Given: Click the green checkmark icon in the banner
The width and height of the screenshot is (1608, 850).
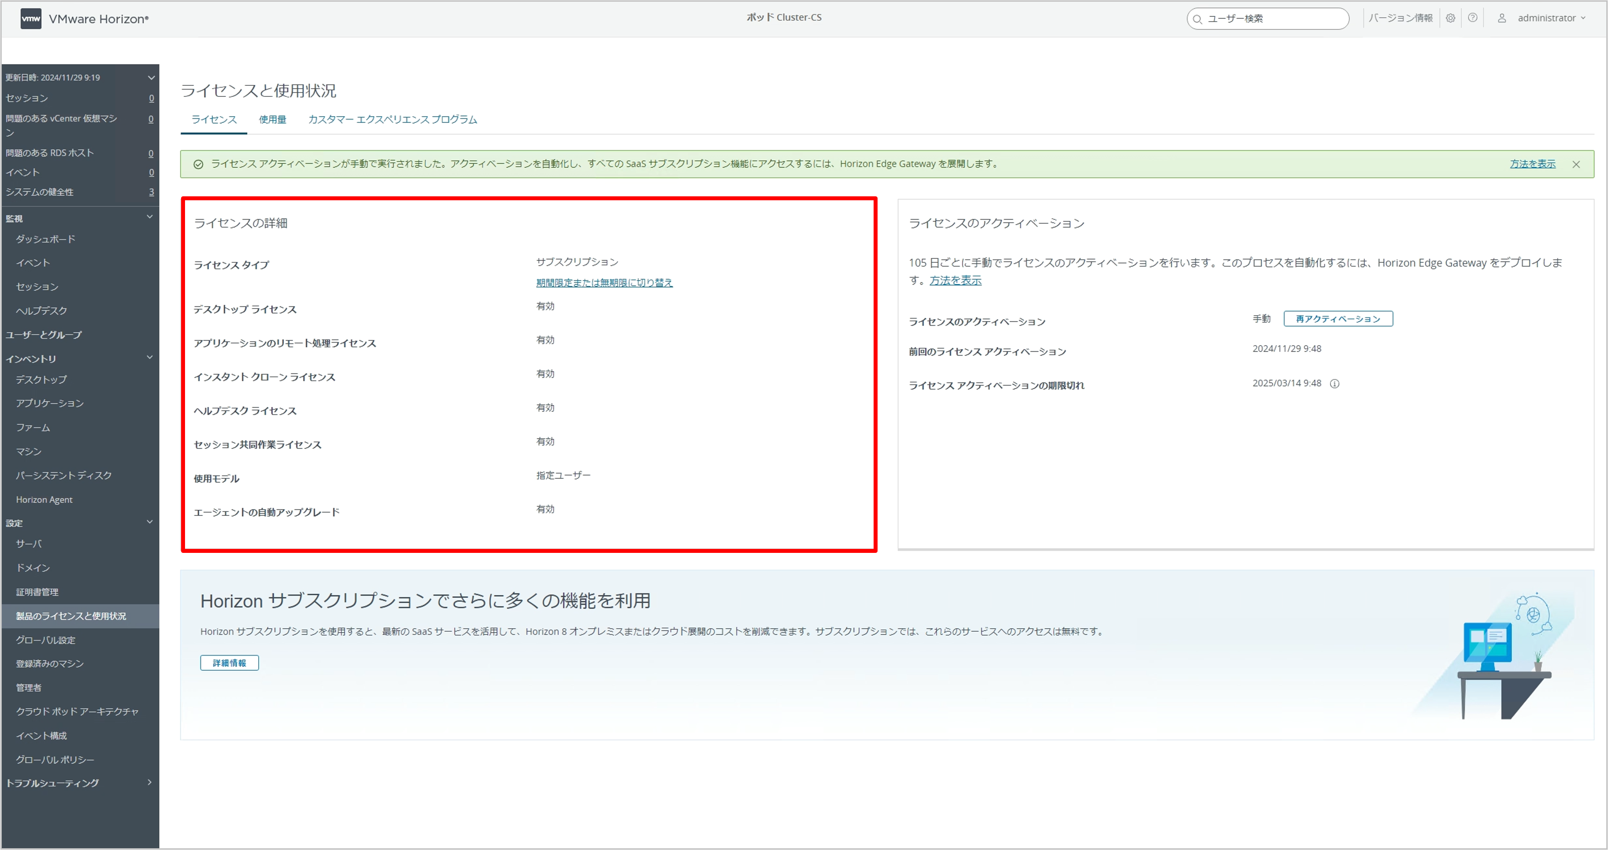Looking at the screenshot, I should 198,164.
